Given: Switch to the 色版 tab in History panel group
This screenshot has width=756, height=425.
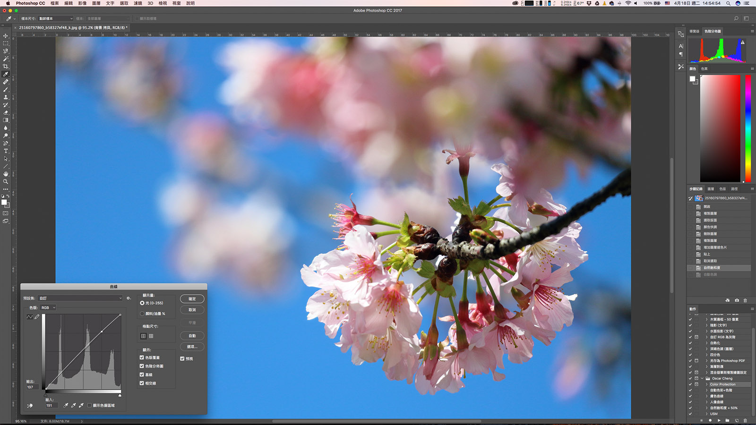Looking at the screenshot, I should pyautogui.click(x=722, y=189).
